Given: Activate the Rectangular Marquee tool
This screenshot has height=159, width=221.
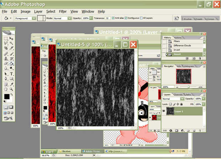Looking at the screenshot, I should click(6, 38).
